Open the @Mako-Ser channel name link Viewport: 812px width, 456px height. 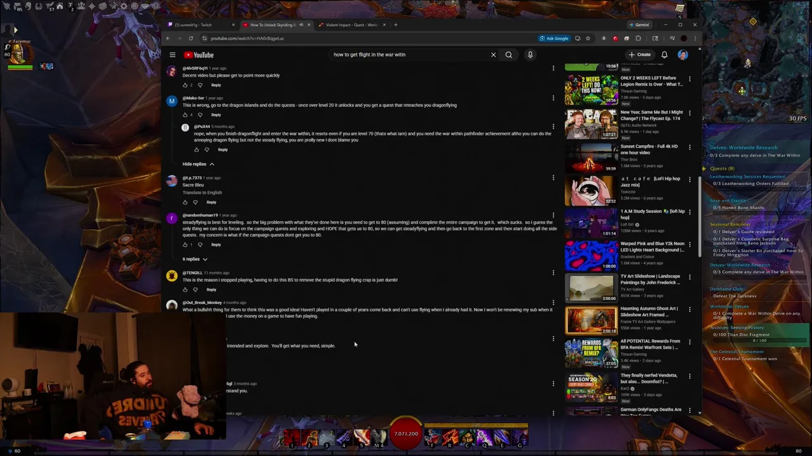[193, 98]
